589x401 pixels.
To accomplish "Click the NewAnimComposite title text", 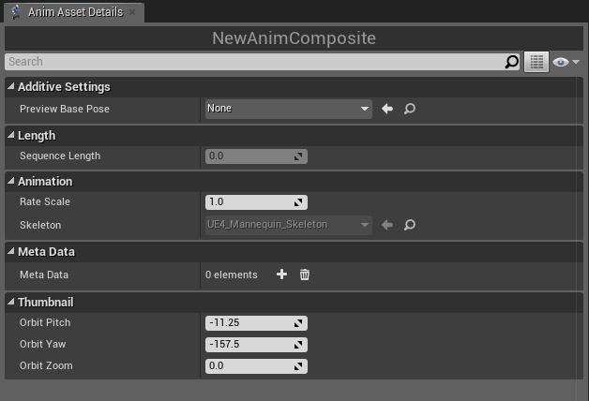I will 294,37.
